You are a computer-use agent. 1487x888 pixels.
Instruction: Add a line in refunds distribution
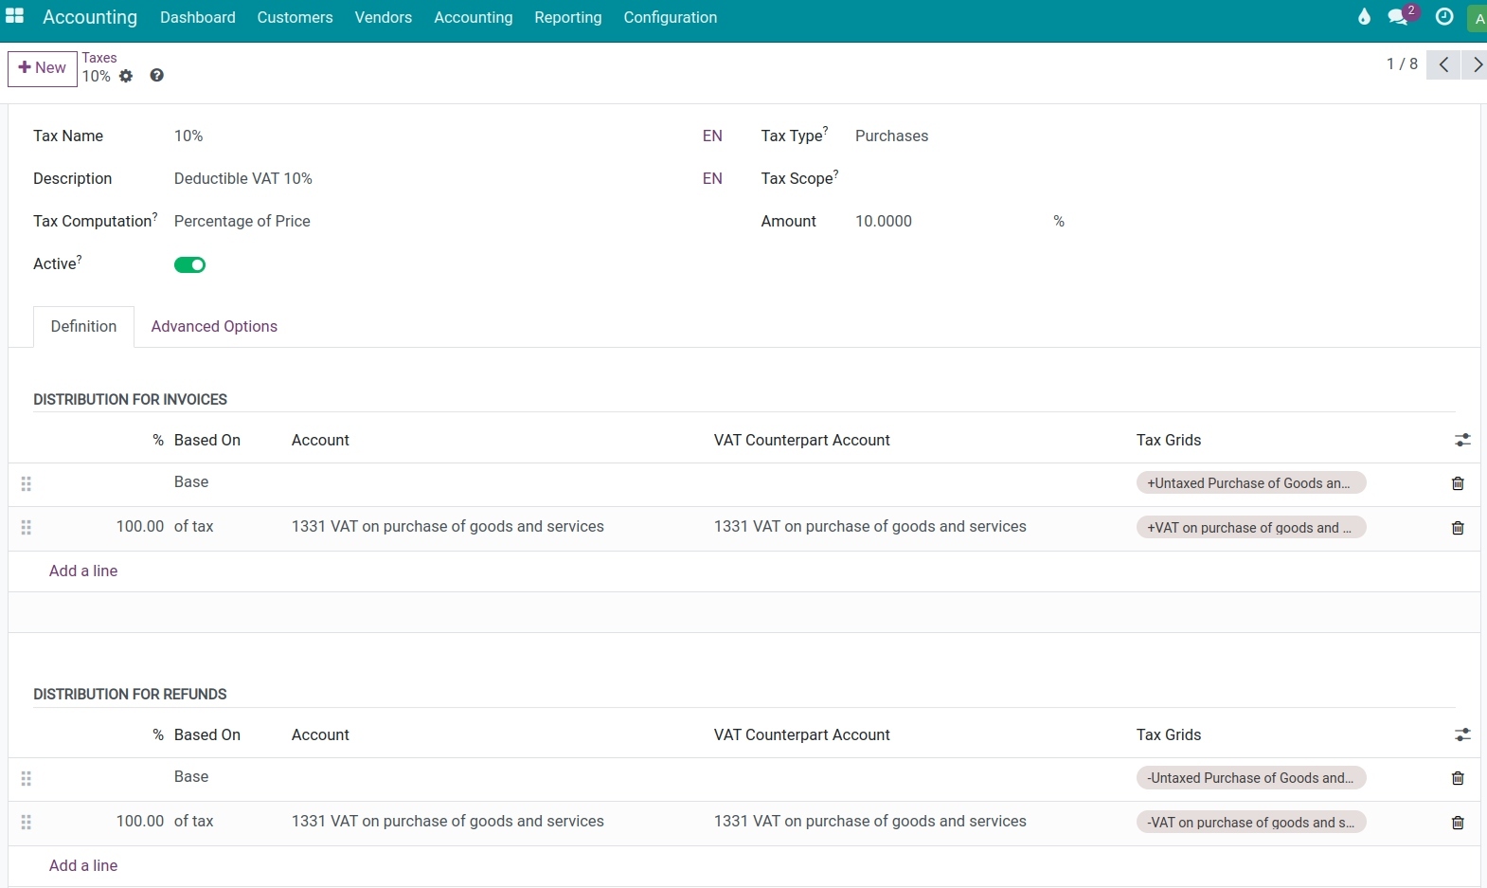tap(83, 865)
